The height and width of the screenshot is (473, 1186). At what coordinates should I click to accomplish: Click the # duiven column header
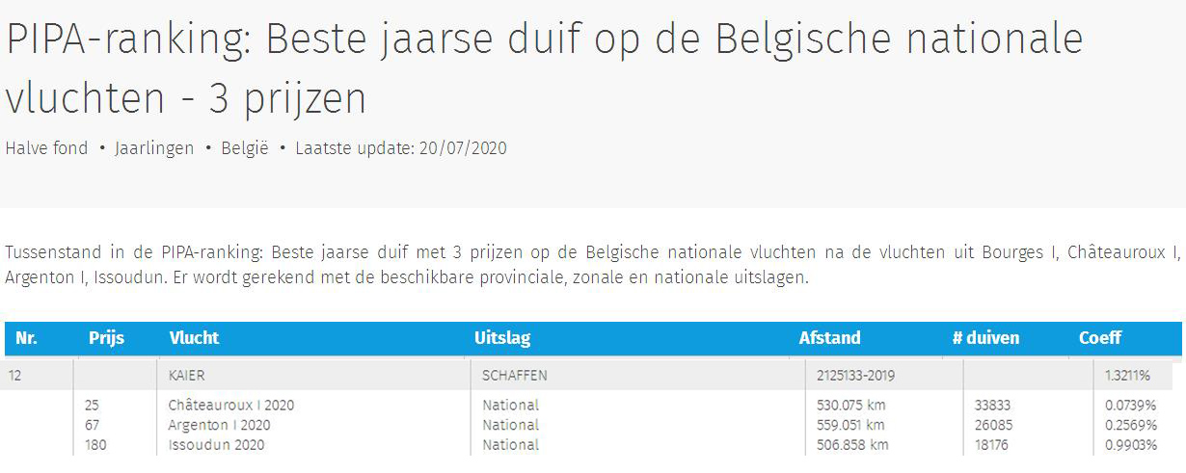[x=985, y=338]
